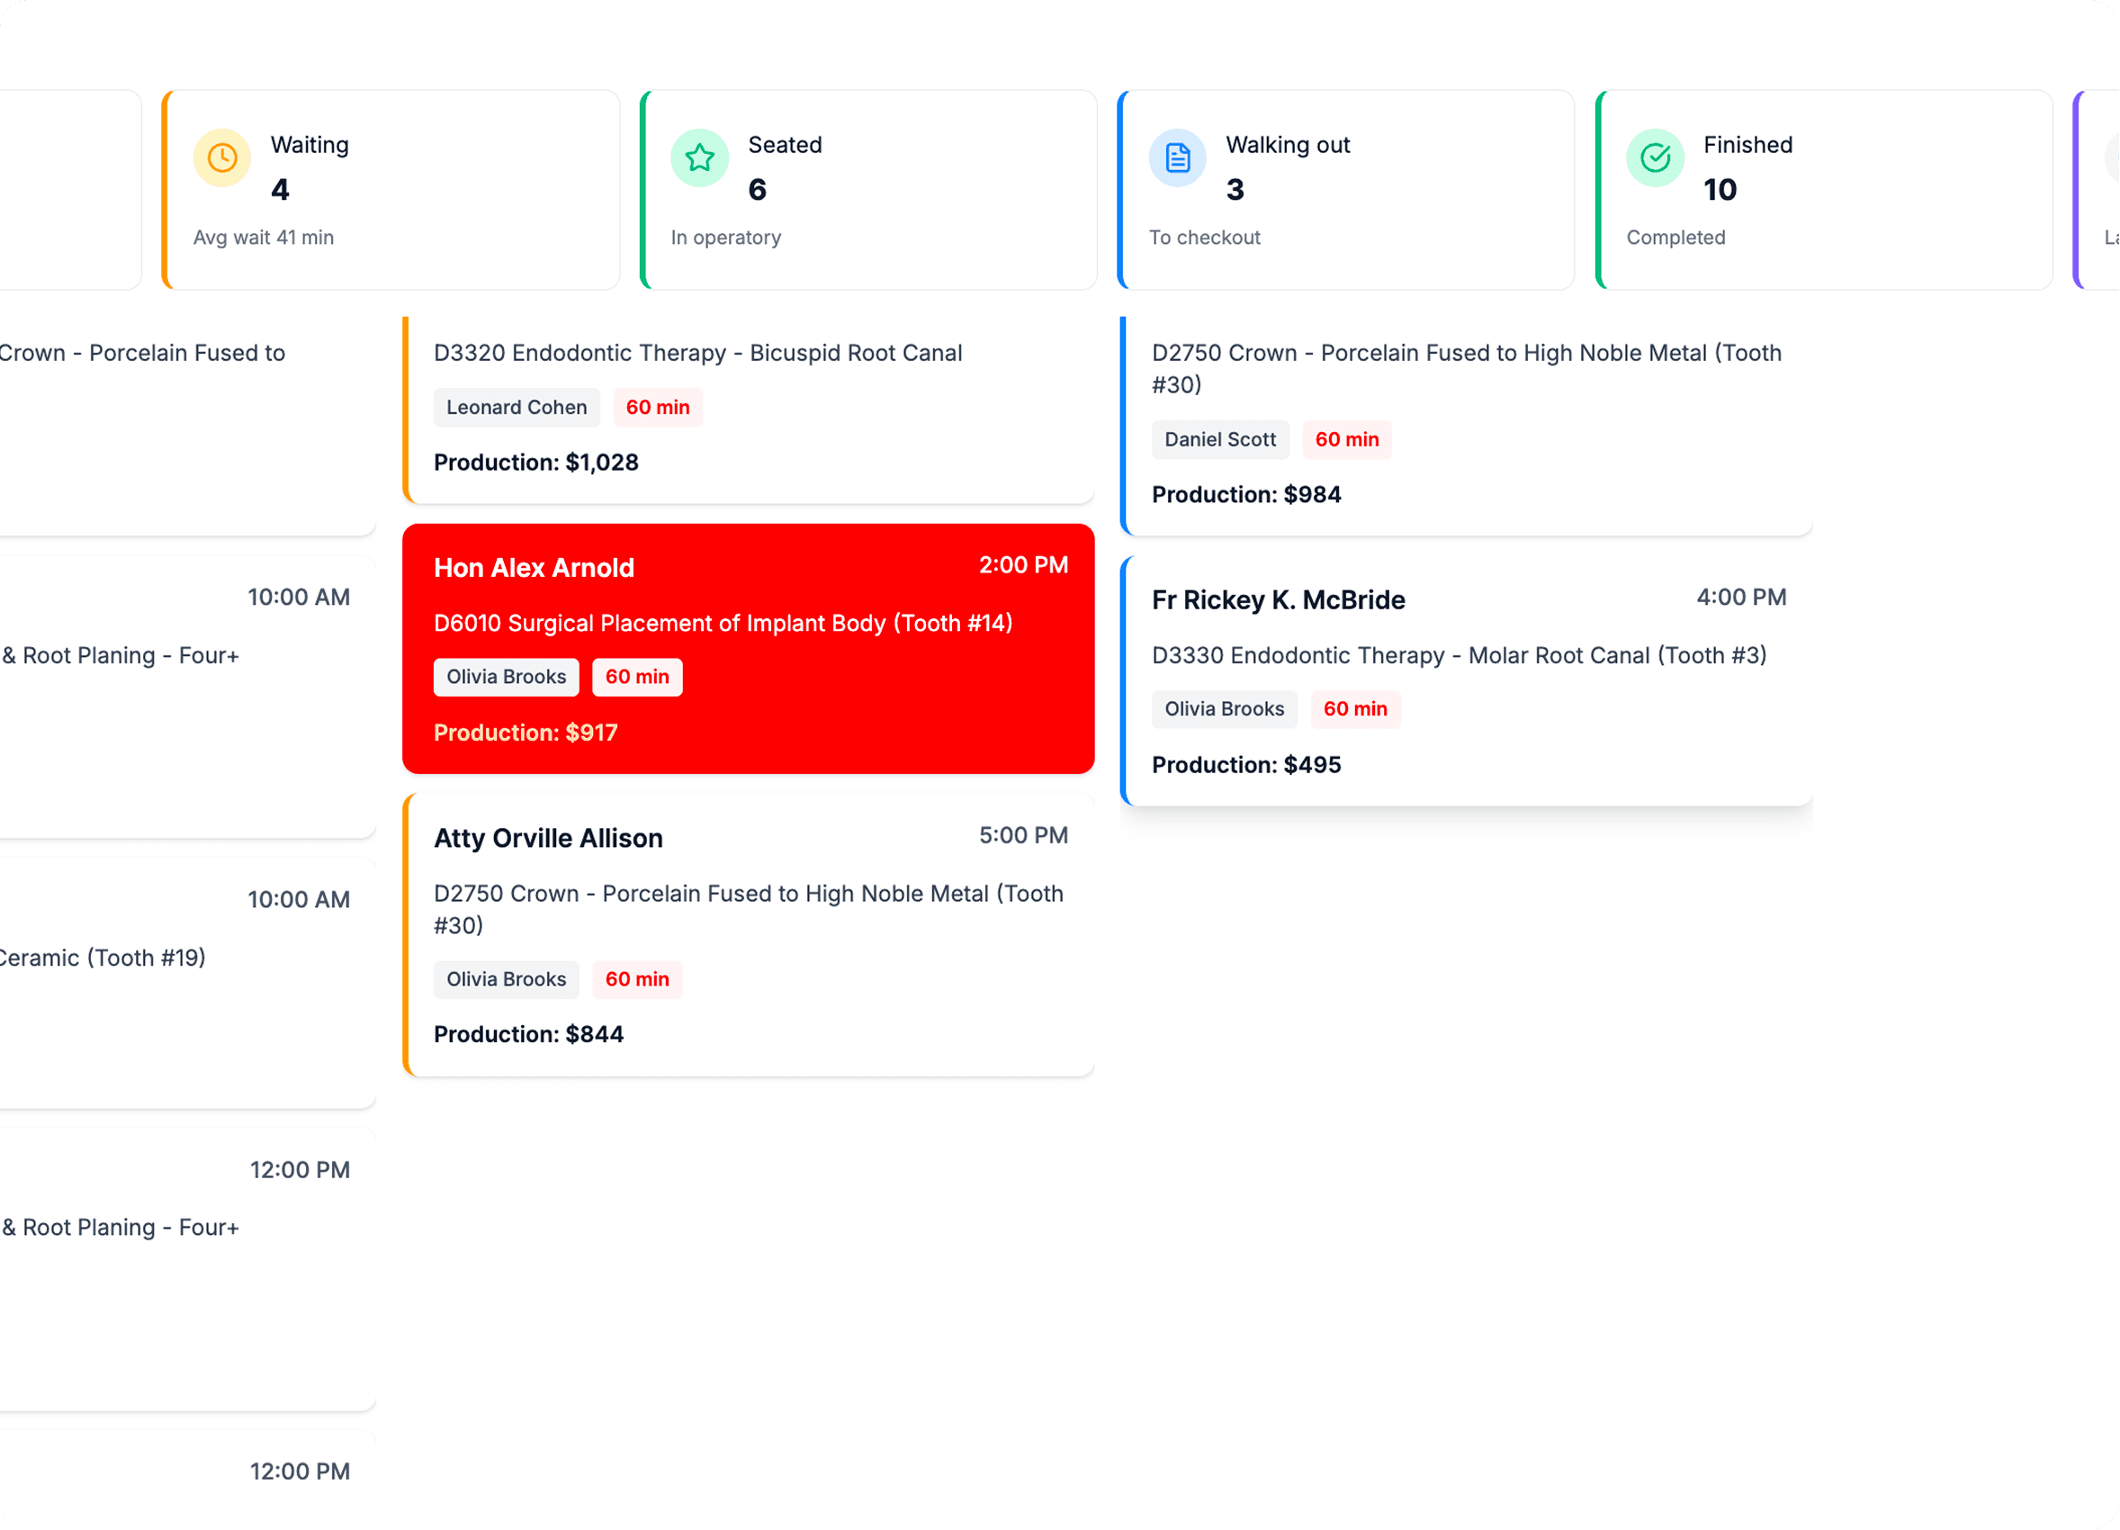Click the 4:00 PM time on McBride card

1740,598
